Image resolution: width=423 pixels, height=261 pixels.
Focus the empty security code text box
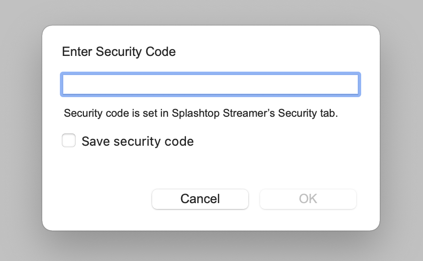tap(211, 84)
